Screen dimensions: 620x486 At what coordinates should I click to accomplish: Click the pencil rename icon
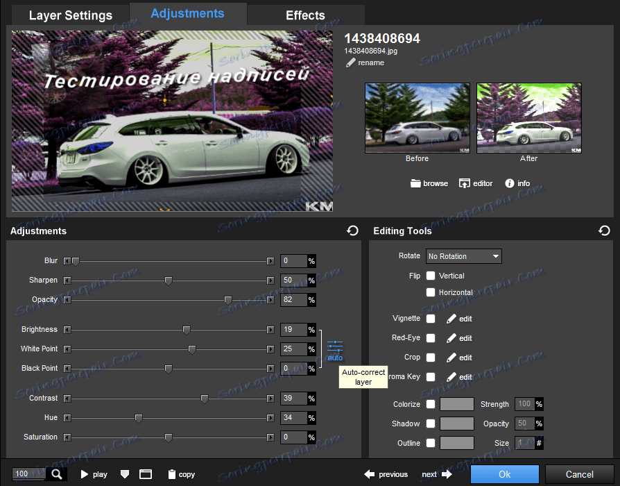point(351,62)
